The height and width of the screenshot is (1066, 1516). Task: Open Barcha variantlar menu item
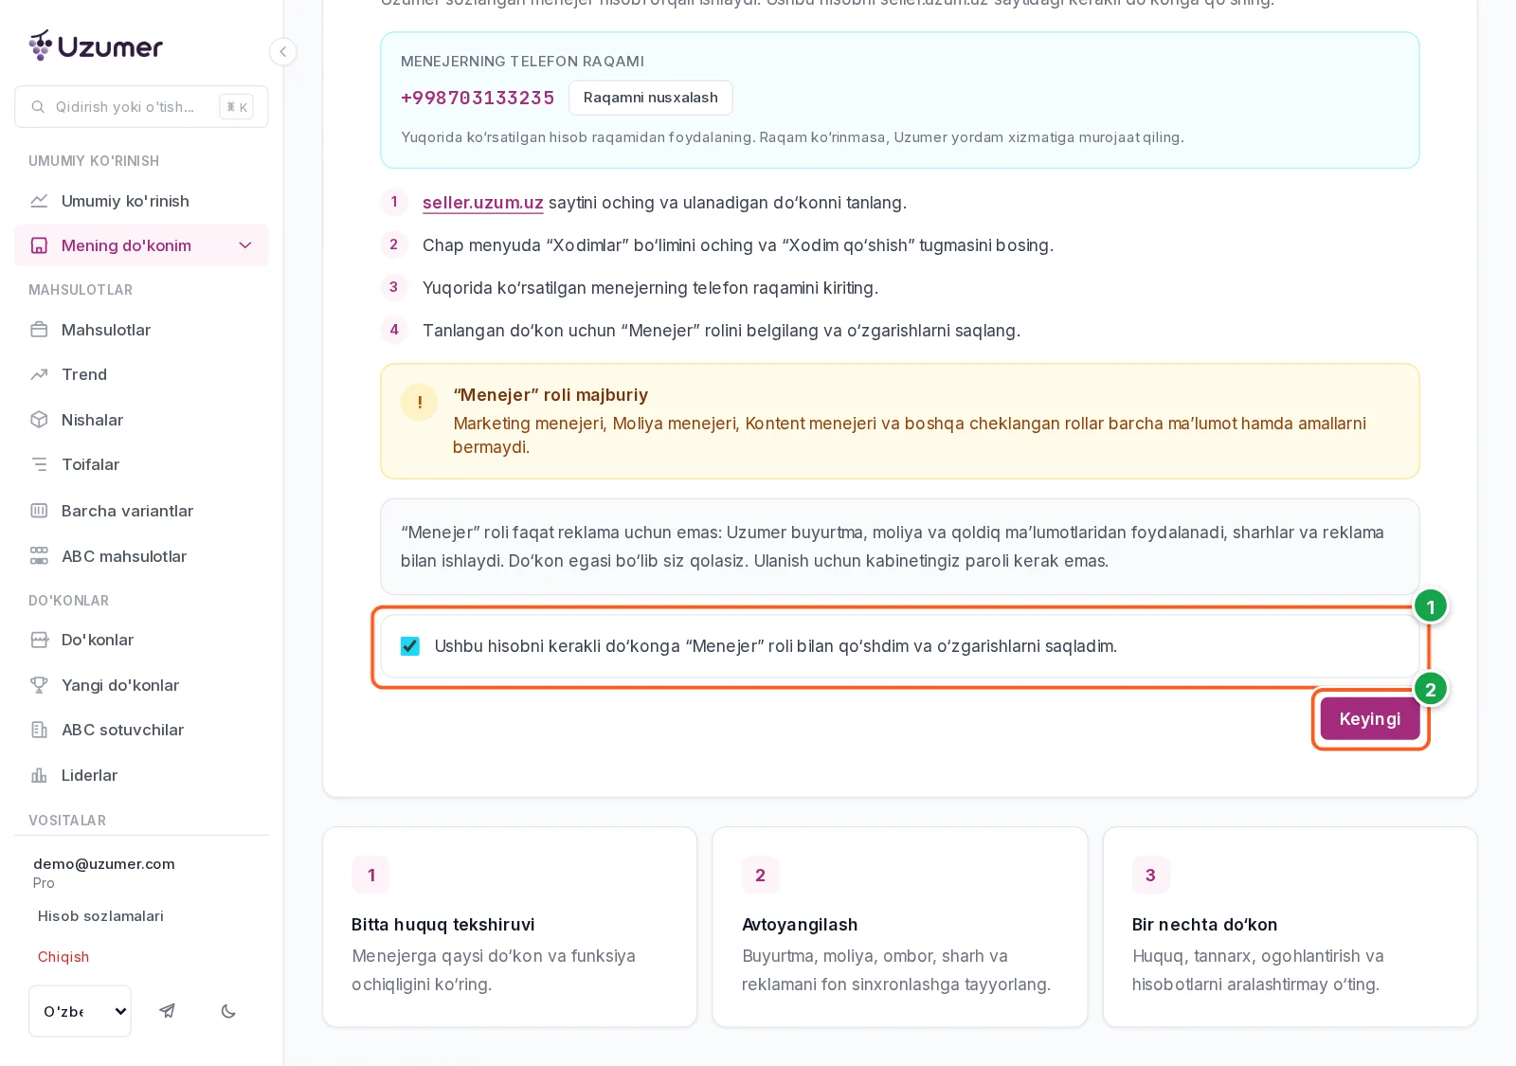pos(141,511)
